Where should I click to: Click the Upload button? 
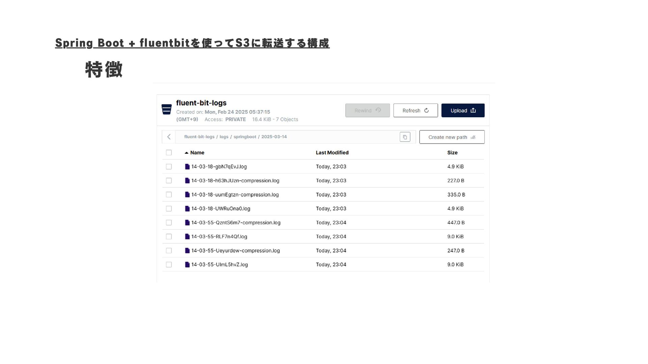coord(463,110)
